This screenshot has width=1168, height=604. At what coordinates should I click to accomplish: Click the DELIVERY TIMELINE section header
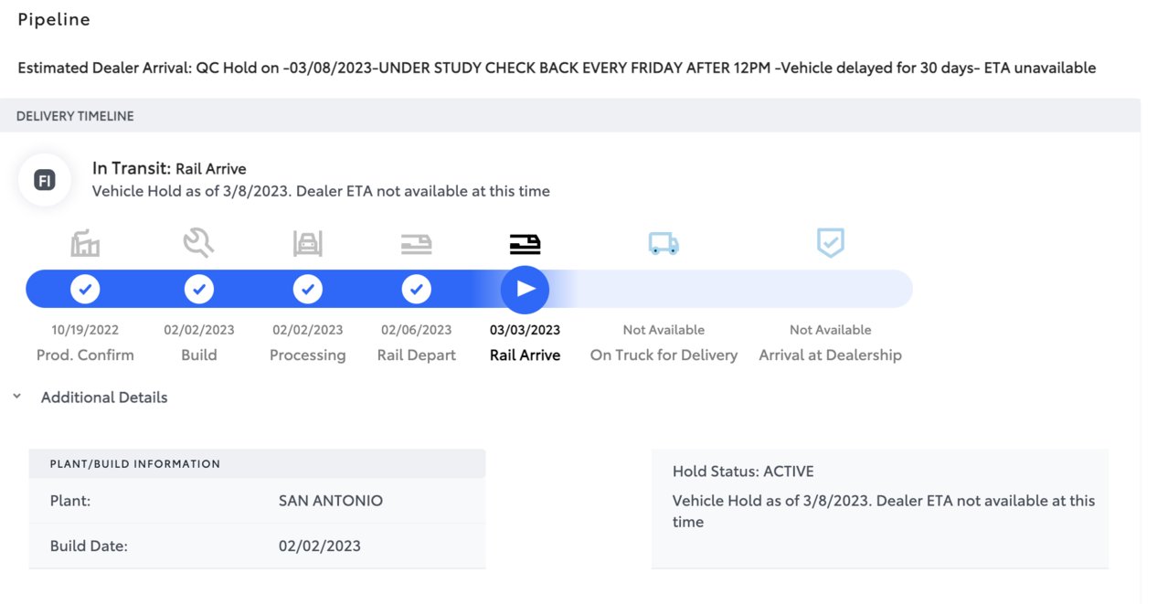tap(75, 116)
